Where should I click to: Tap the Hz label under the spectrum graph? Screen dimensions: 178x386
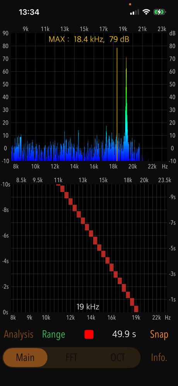165,166
